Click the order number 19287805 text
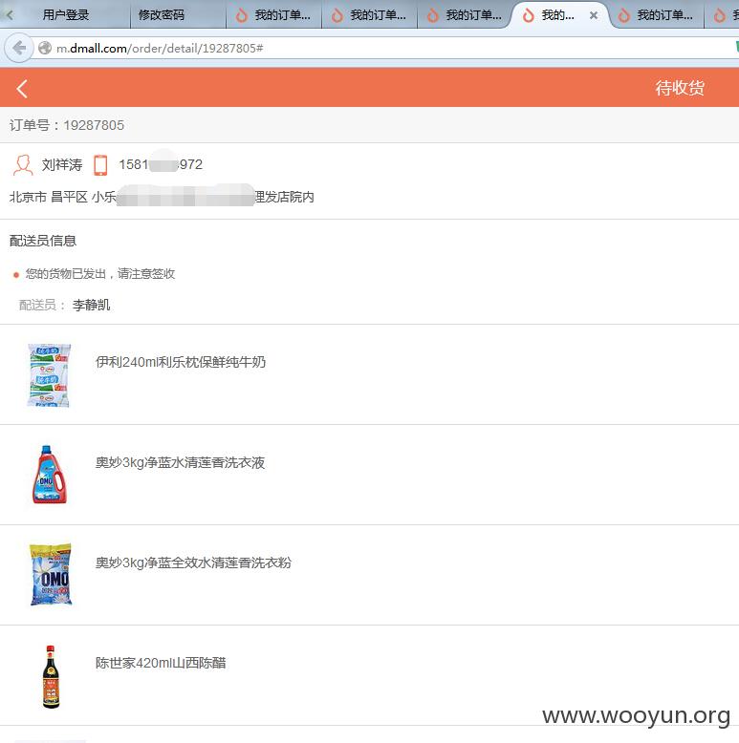Viewport: 739px width, 743px height. pos(94,125)
